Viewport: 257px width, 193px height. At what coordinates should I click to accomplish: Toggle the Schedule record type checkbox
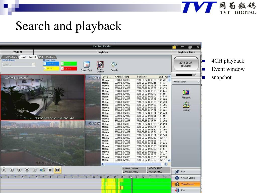coord(45,64)
